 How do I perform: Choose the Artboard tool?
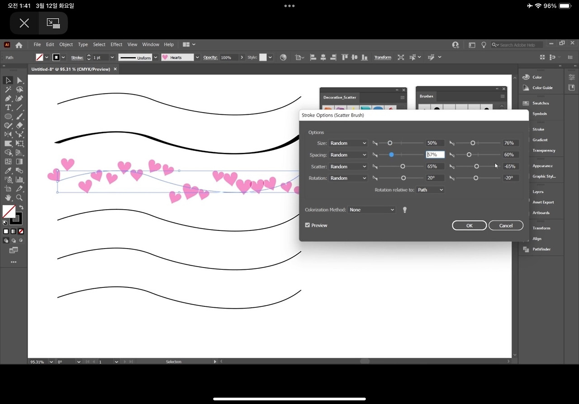(x=8, y=188)
